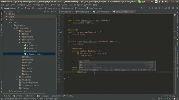Viewport: 179px width, 100px height.
Task: Open the Messages tool window
Action: (x=43, y=96)
